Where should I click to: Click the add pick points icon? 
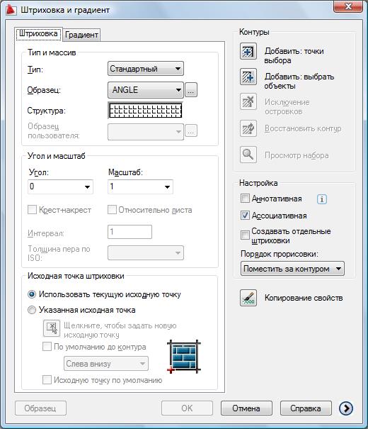(248, 51)
